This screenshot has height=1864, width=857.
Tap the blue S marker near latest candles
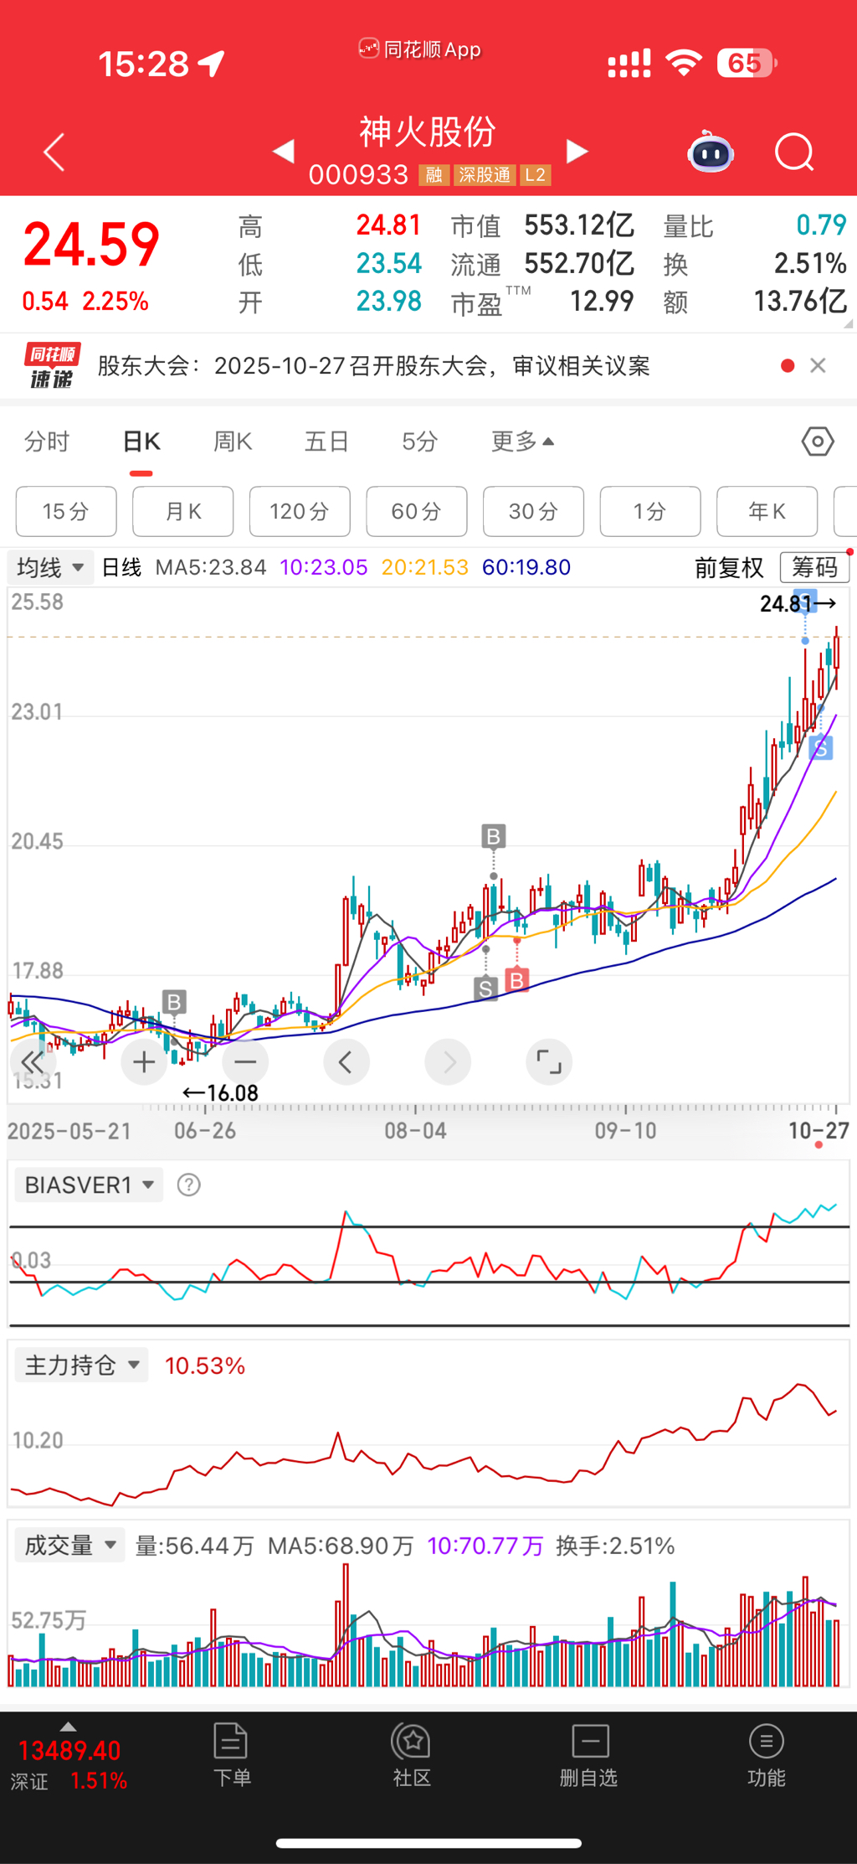click(x=822, y=748)
